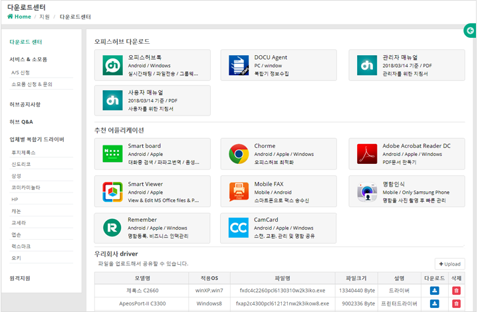Screen dimensions: 478x312
Task: Click the 적용OS column header
Action: pyautogui.click(x=209, y=278)
